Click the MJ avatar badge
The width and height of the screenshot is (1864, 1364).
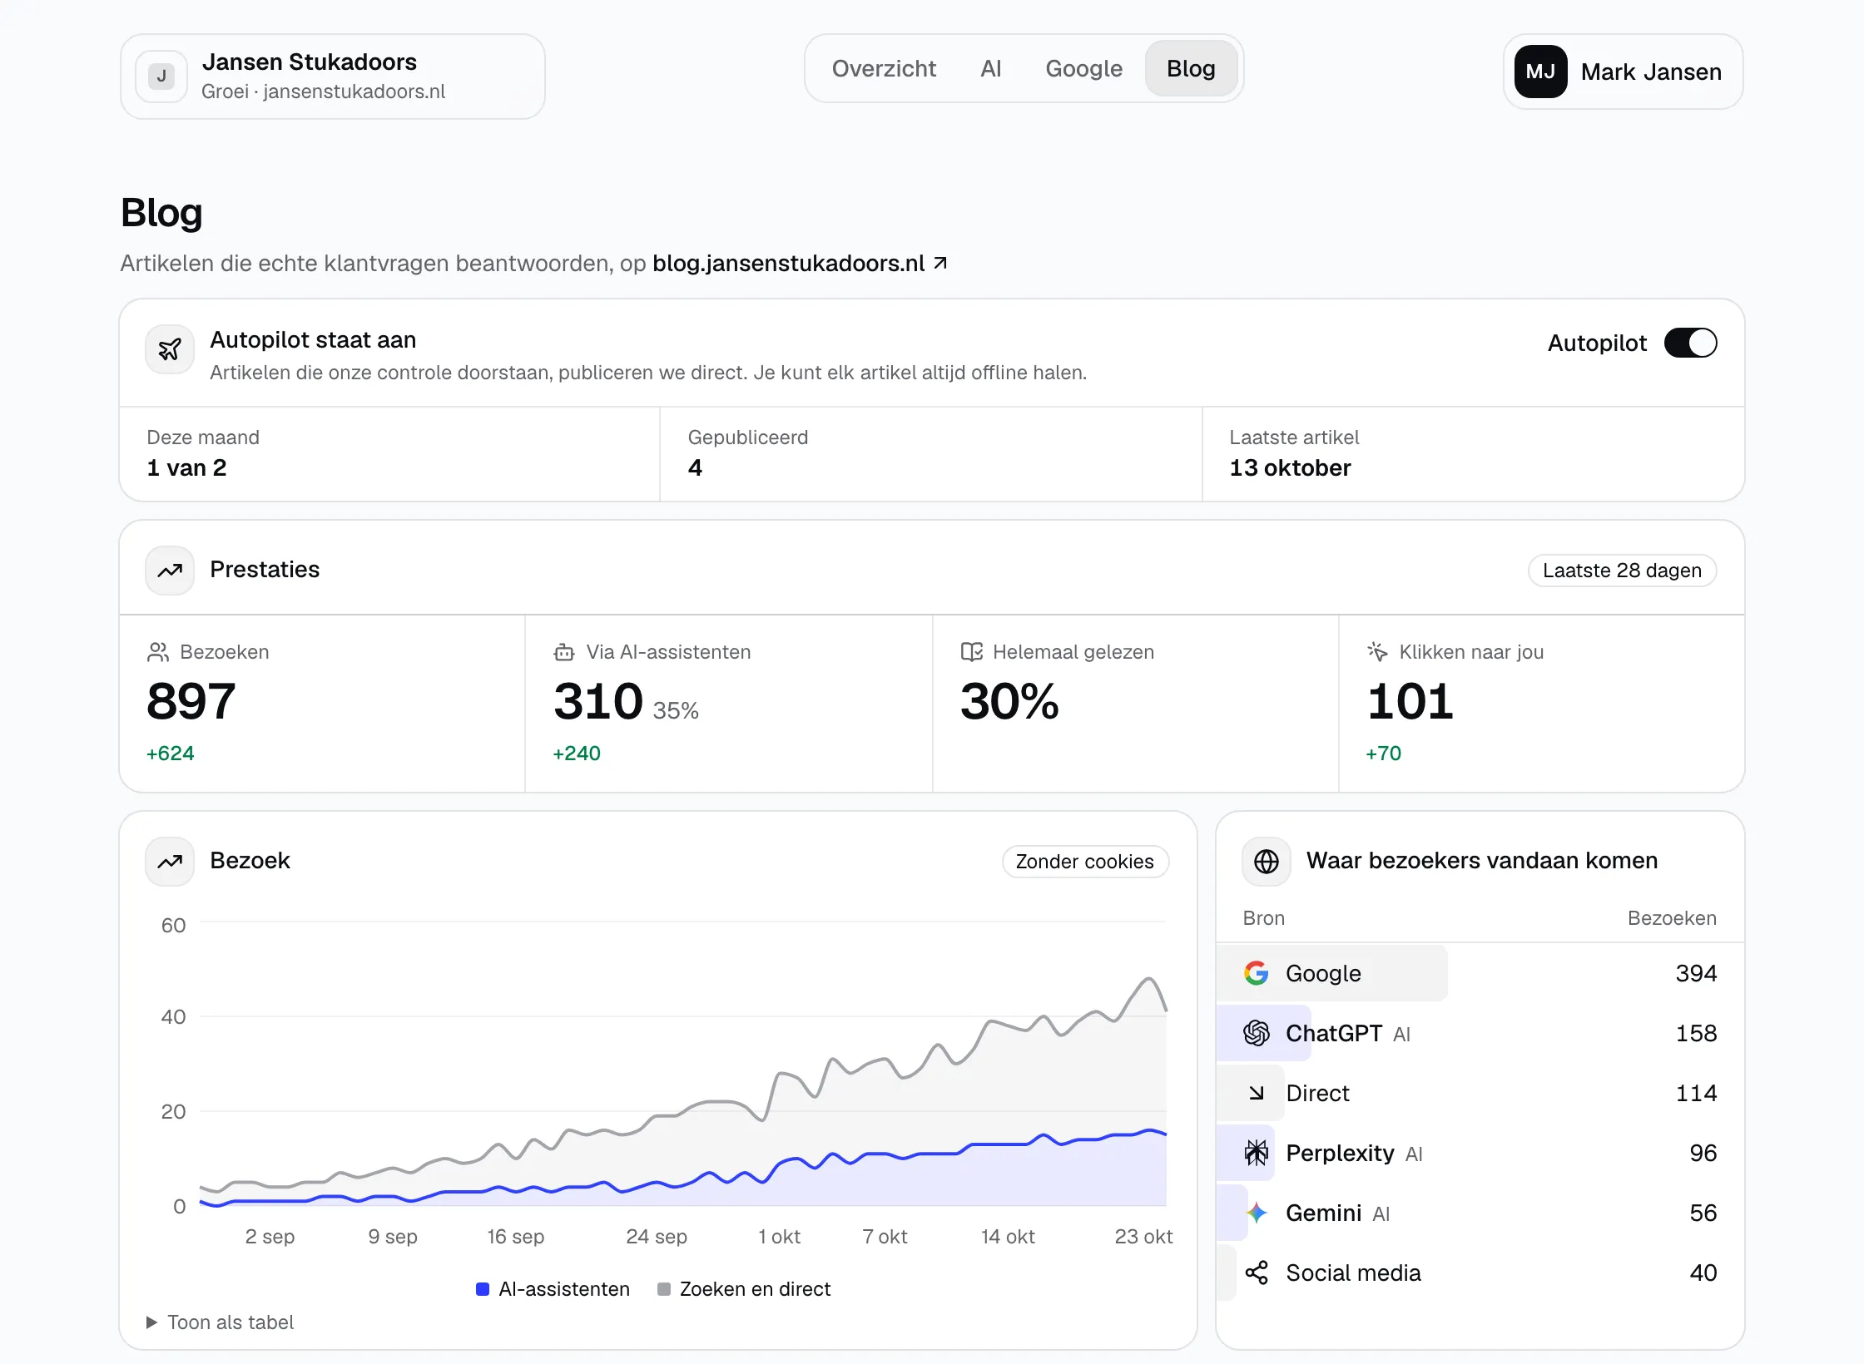(x=1541, y=72)
